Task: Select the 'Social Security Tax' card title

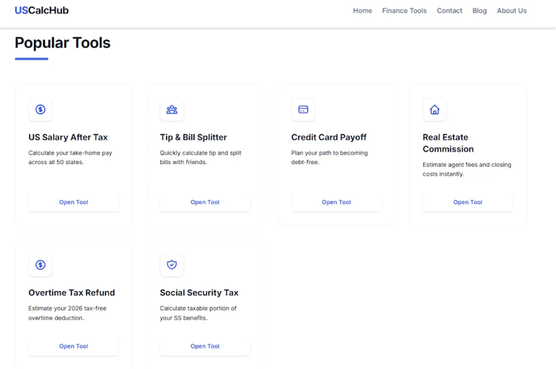Action: point(199,293)
